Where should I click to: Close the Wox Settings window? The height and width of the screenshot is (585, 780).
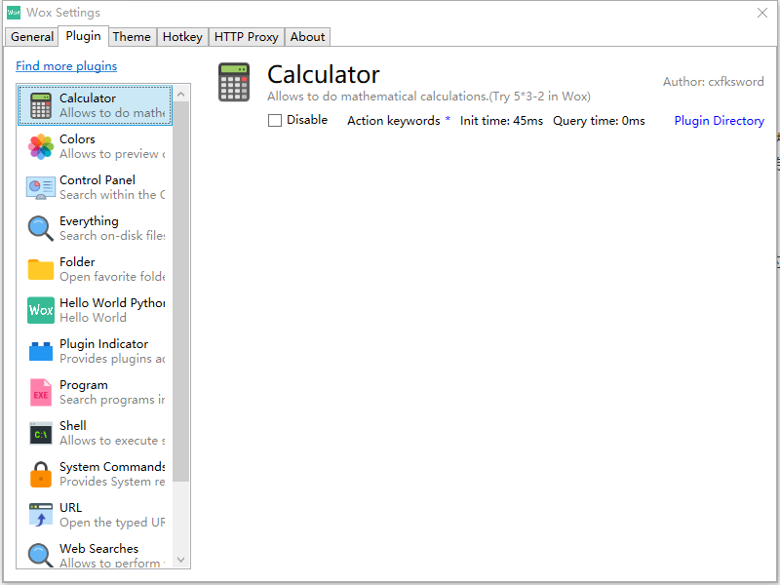[762, 13]
